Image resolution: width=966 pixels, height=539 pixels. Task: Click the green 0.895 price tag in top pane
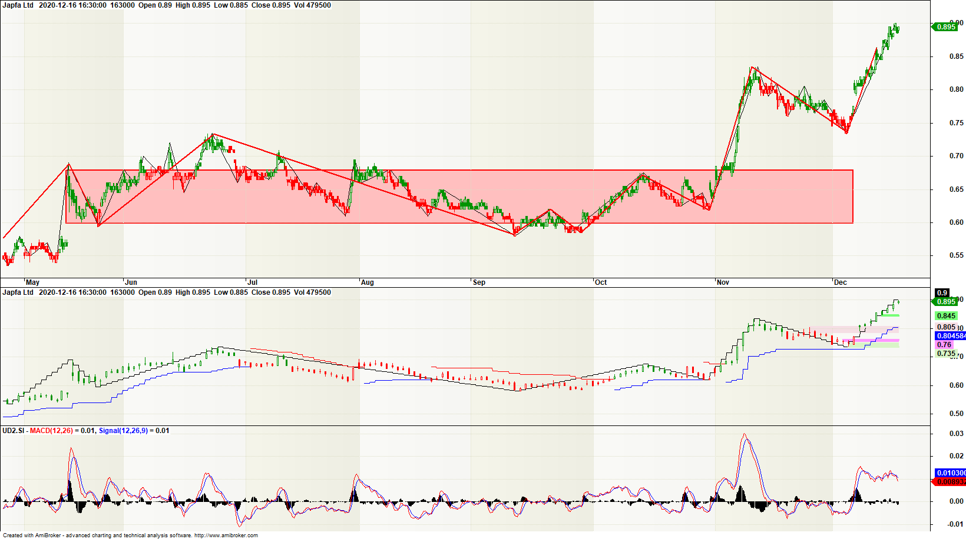coord(946,27)
